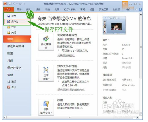This screenshot has height=122, width=148.
Task: Click the vertical scrollbar thumb
Action: [x=141, y=47]
